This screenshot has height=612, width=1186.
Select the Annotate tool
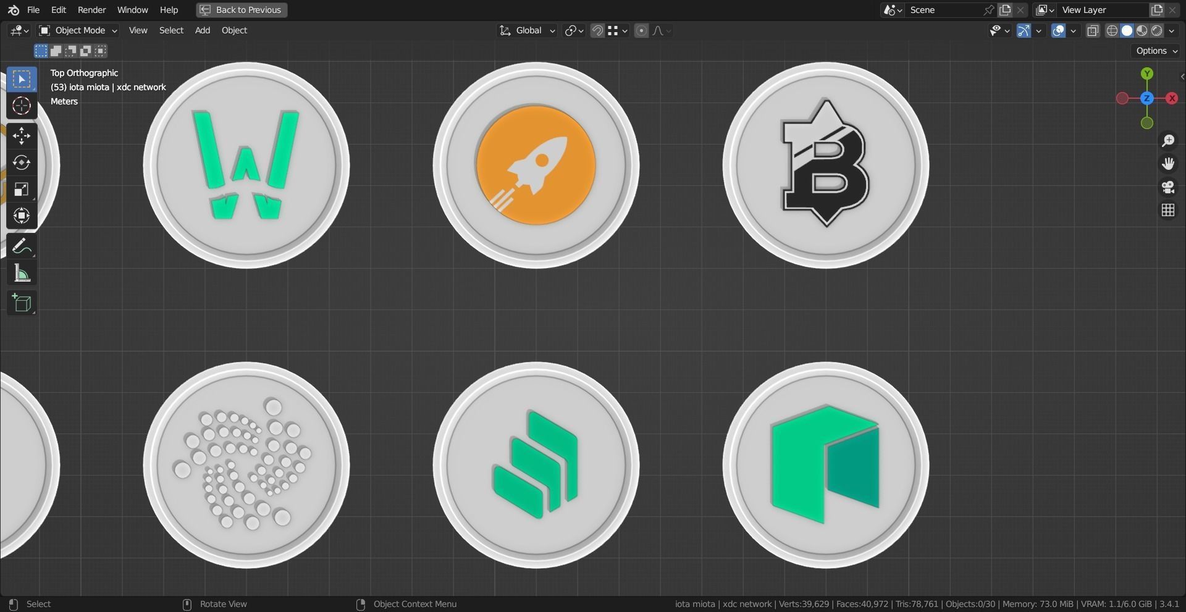tap(22, 246)
